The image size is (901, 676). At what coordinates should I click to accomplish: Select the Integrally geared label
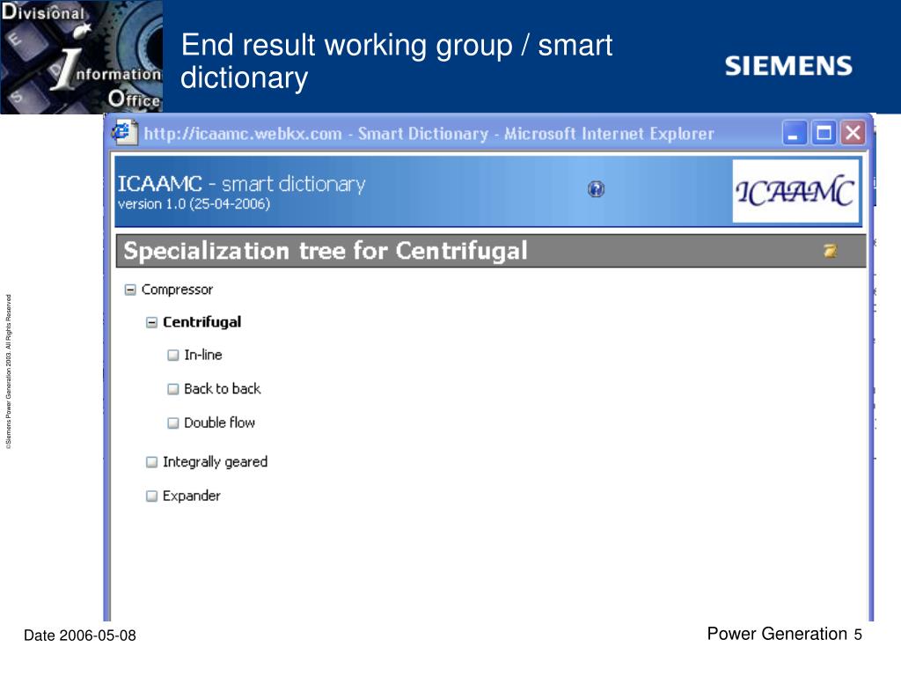click(x=215, y=461)
